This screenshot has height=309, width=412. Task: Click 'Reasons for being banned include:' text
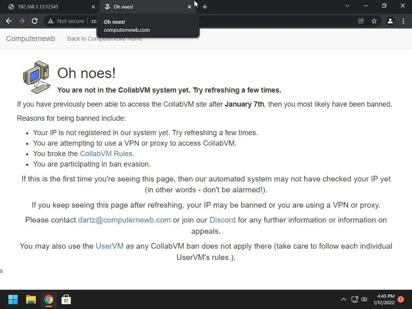(x=71, y=118)
